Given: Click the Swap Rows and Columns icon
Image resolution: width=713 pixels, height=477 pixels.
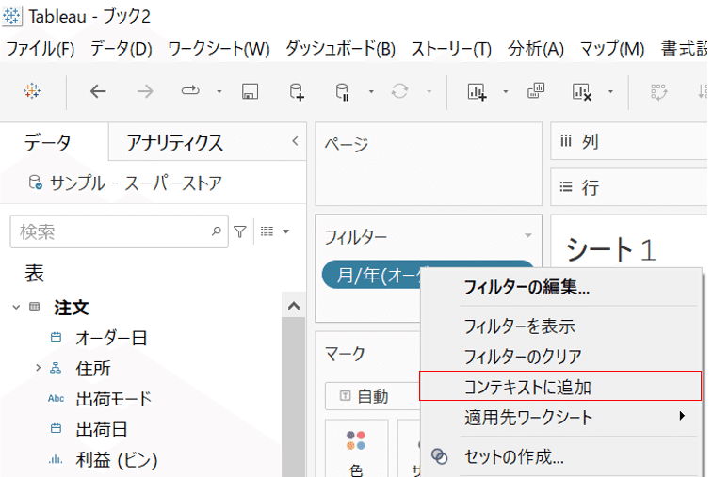Looking at the screenshot, I should pyautogui.click(x=658, y=92).
